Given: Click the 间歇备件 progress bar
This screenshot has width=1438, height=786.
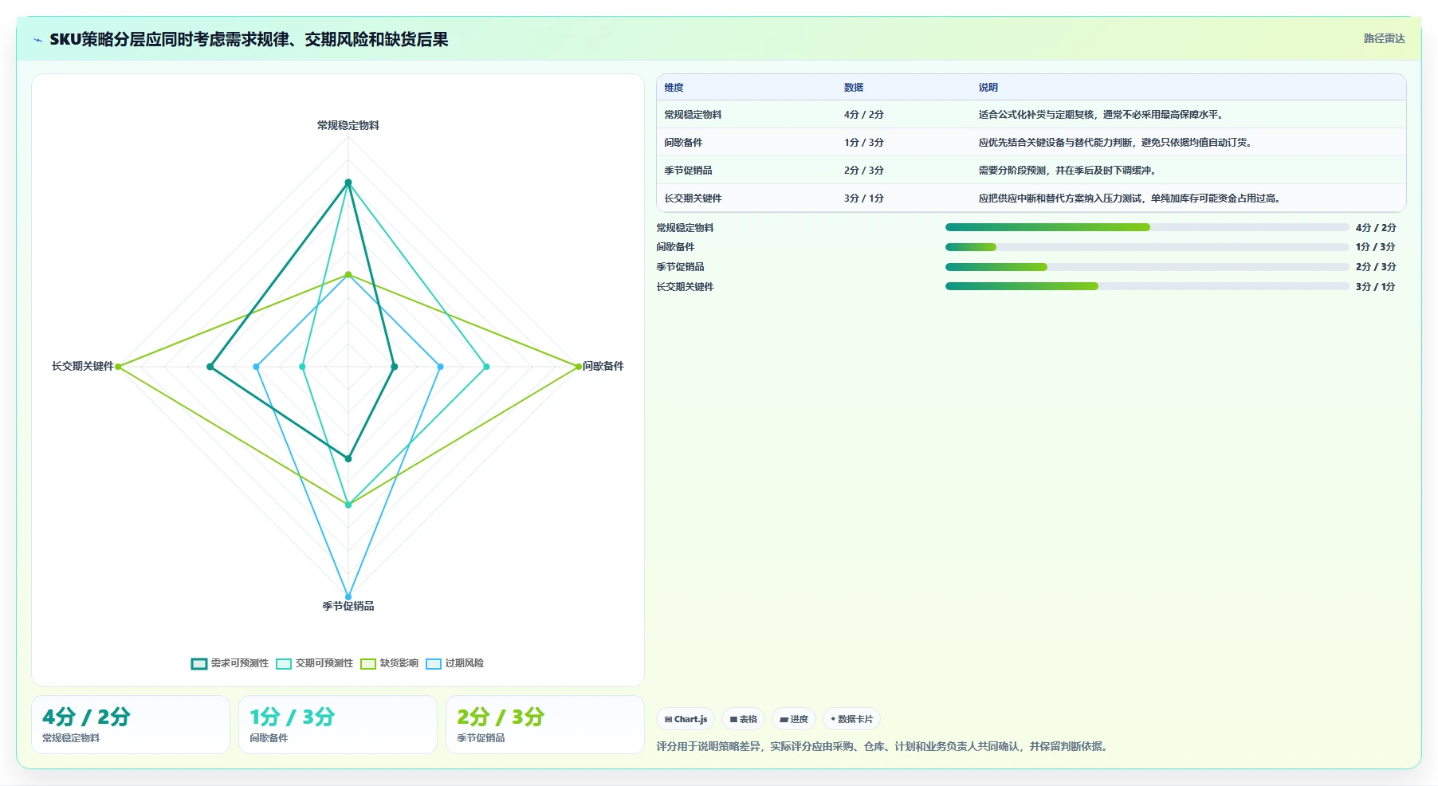Looking at the screenshot, I should click(1147, 247).
